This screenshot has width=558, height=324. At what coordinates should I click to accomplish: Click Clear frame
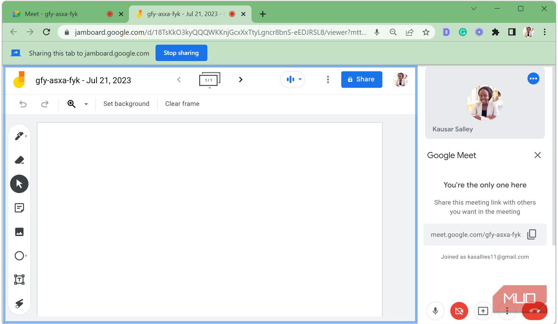pyautogui.click(x=182, y=104)
